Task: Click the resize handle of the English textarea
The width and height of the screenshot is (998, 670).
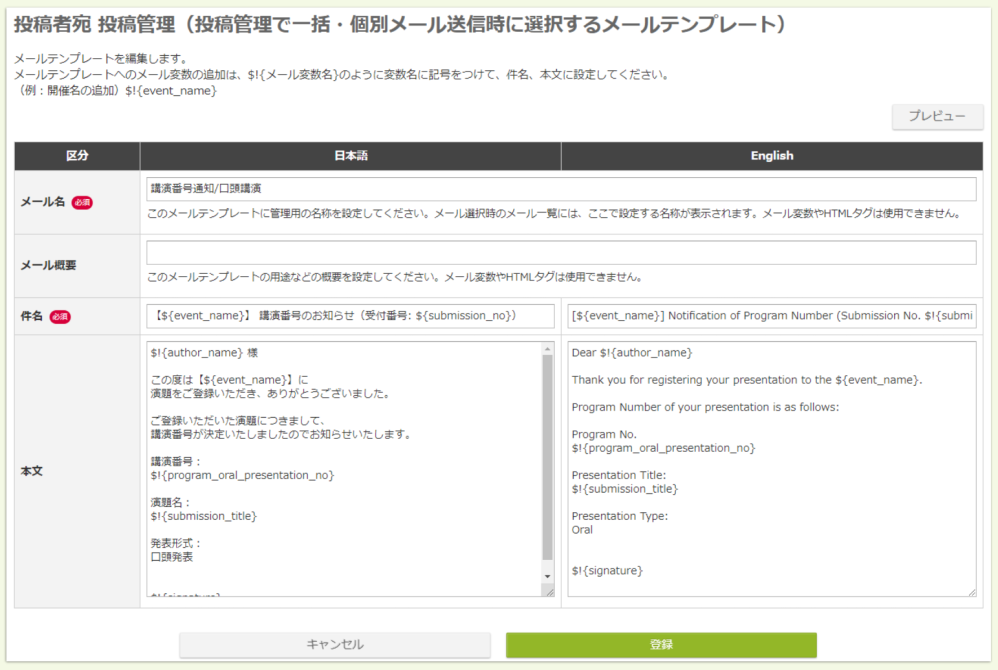Action: click(974, 592)
